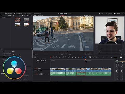This screenshot has height=94, width=125.
Task: Open timeline view options icon
Action: click(35, 57)
